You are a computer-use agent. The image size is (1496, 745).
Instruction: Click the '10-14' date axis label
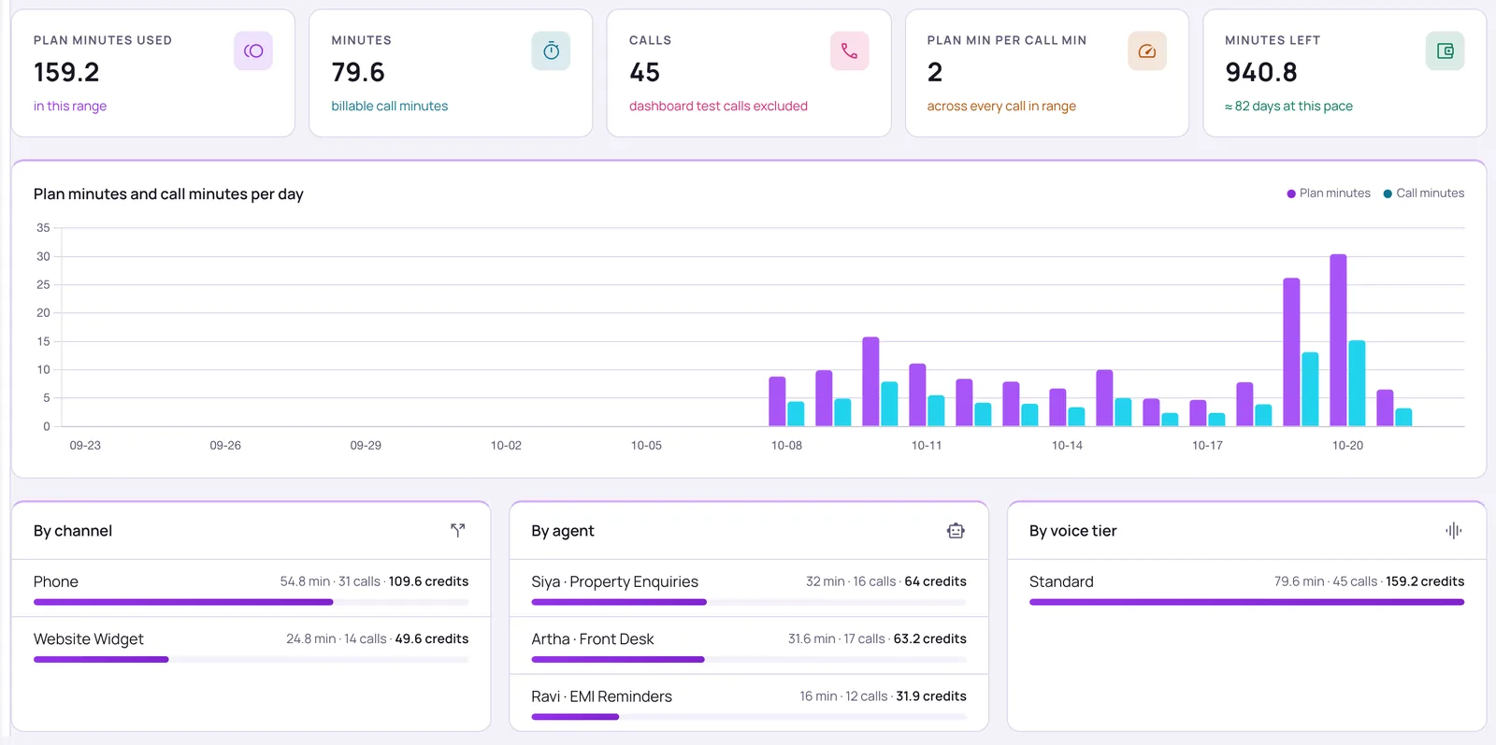coord(1067,446)
